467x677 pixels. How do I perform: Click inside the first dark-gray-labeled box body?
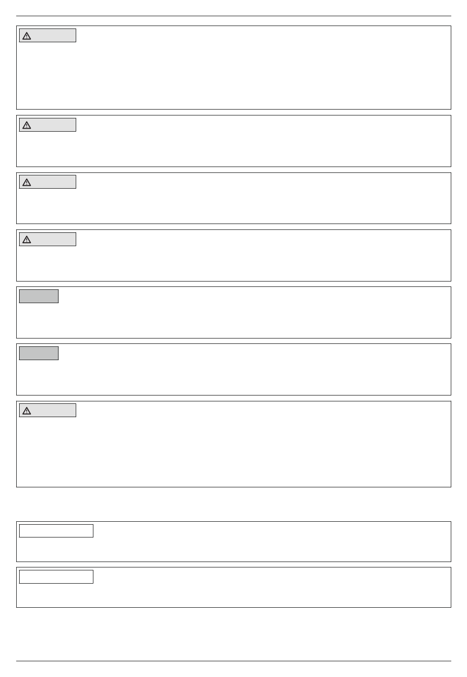click(233, 318)
